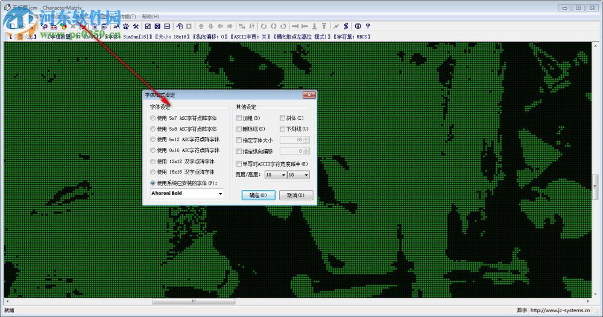
Task: Select 使用系统已安装的字体 radio option
Action: click(x=153, y=183)
